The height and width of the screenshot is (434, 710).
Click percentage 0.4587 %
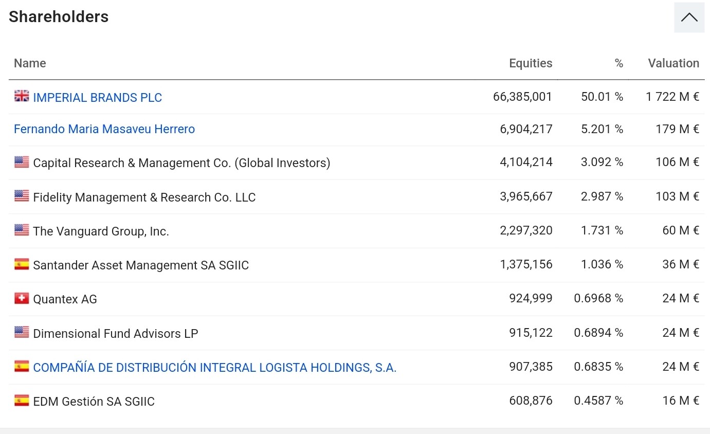click(598, 401)
